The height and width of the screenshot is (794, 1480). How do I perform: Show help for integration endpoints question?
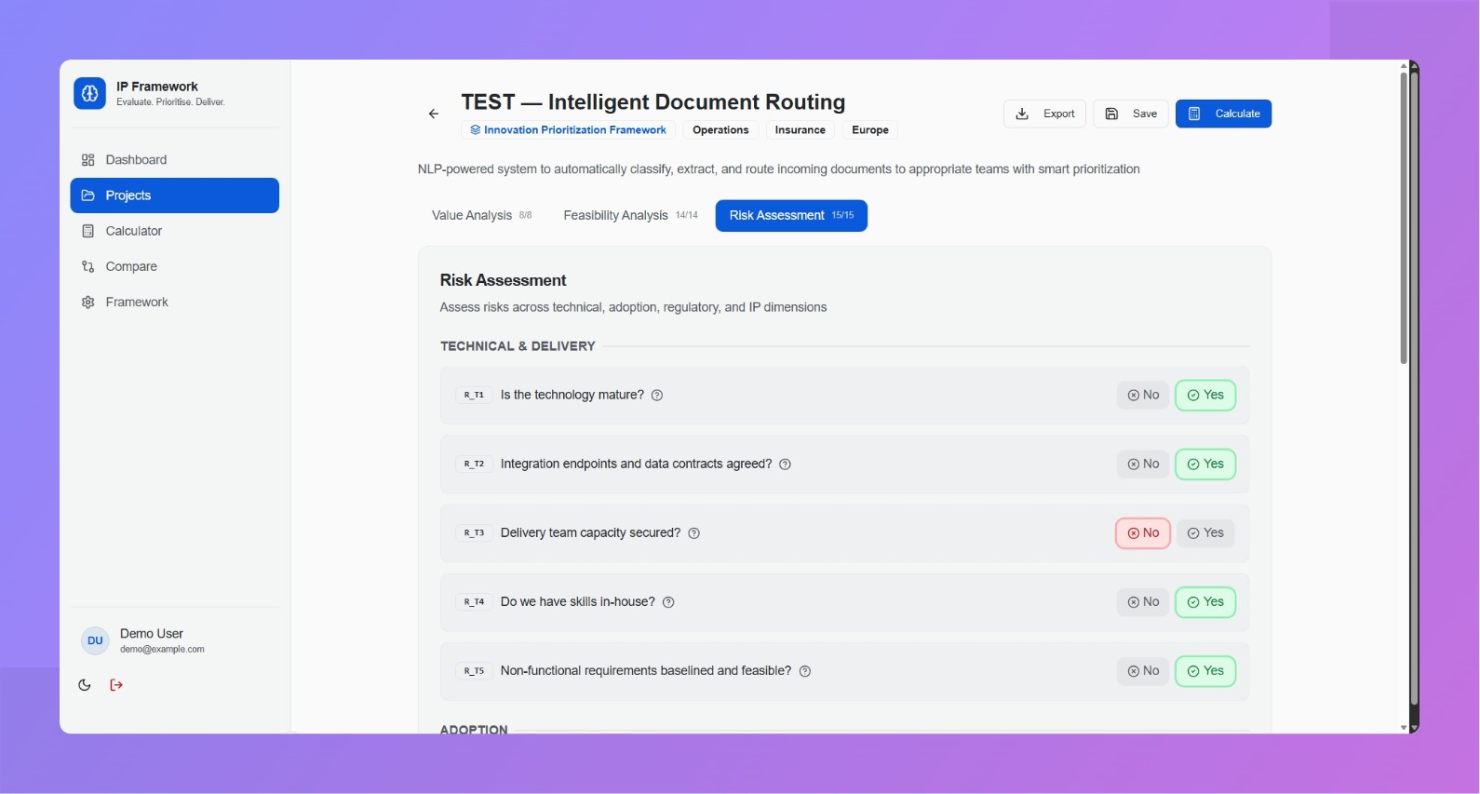pyautogui.click(x=785, y=464)
